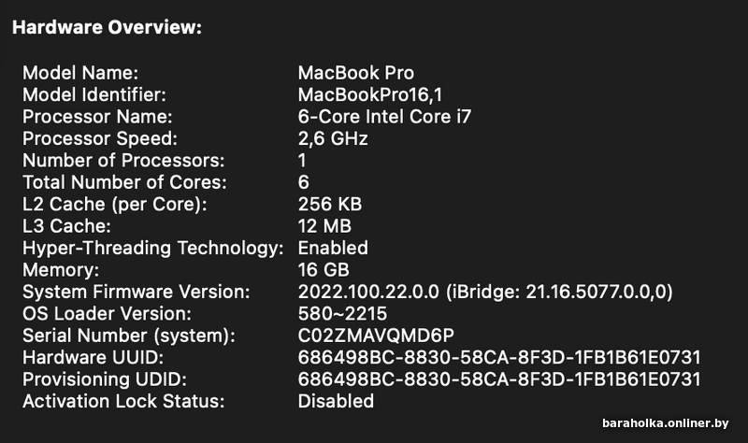Select the 12 MB L3 Cache value
748x443 pixels.
tap(326, 226)
